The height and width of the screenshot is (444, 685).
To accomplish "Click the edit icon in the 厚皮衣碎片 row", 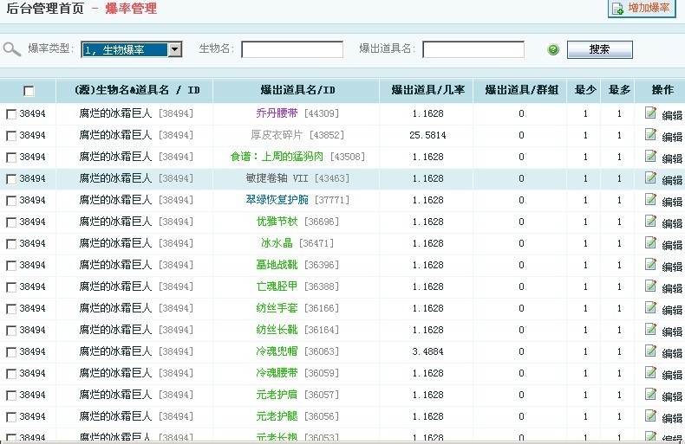I will click(x=650, y=134).
